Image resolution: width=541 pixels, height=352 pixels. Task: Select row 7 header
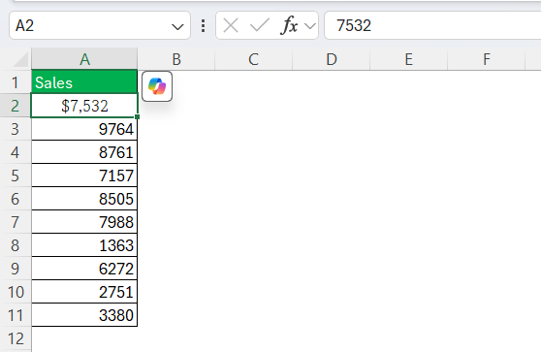point(16,222)
